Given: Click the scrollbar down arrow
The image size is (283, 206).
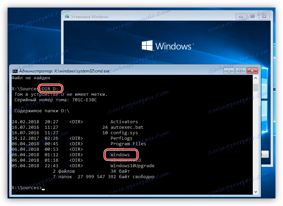Looking at the screenshot, I should [256, 191].
